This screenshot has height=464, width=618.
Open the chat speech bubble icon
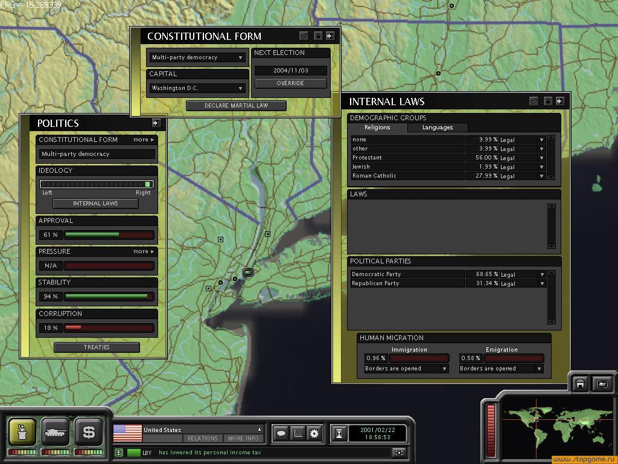click(281, 433)
